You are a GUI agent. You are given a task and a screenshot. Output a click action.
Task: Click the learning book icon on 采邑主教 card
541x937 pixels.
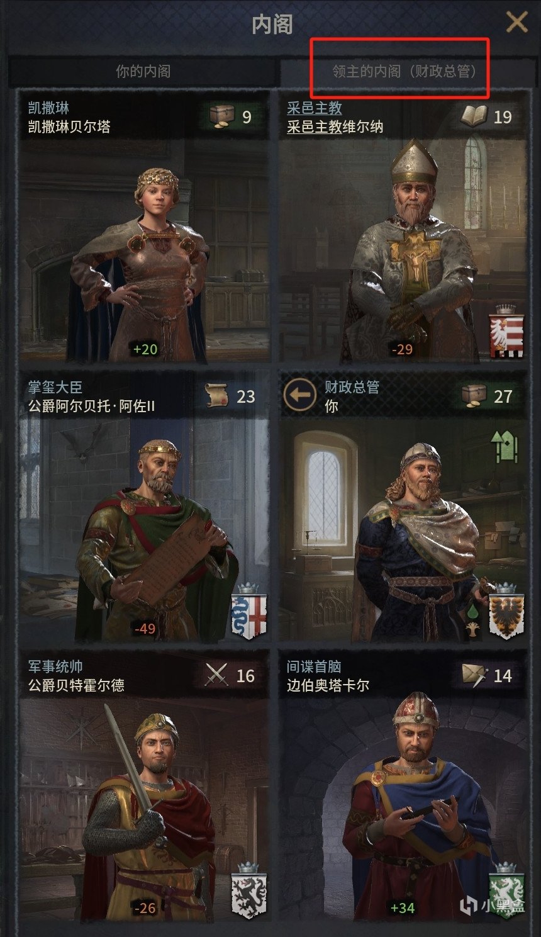click(x=474, y=116)
